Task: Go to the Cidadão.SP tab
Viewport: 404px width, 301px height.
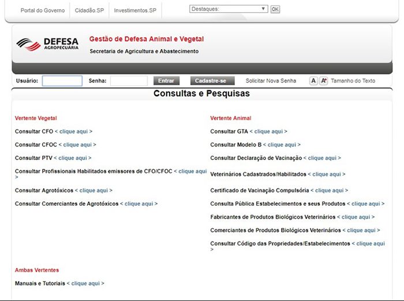Action: coord(89,10)
